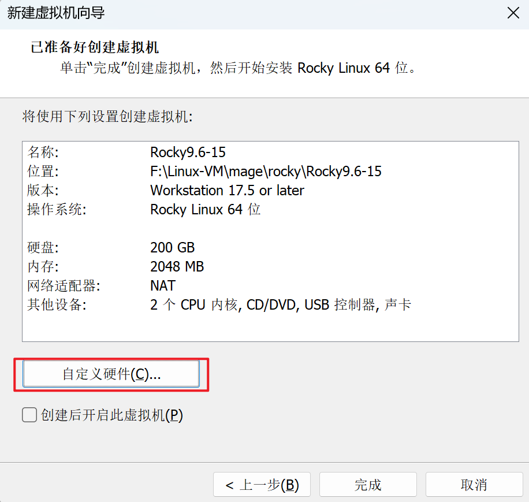Select the 操作系统 Rocky Linux 64 位 value

click(x=205, y=209)
